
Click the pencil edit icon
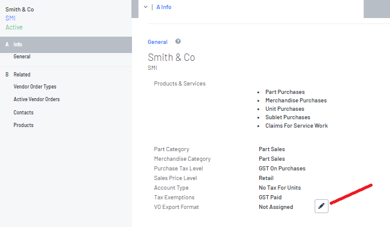pyautogui.click(x=321, y=206)
